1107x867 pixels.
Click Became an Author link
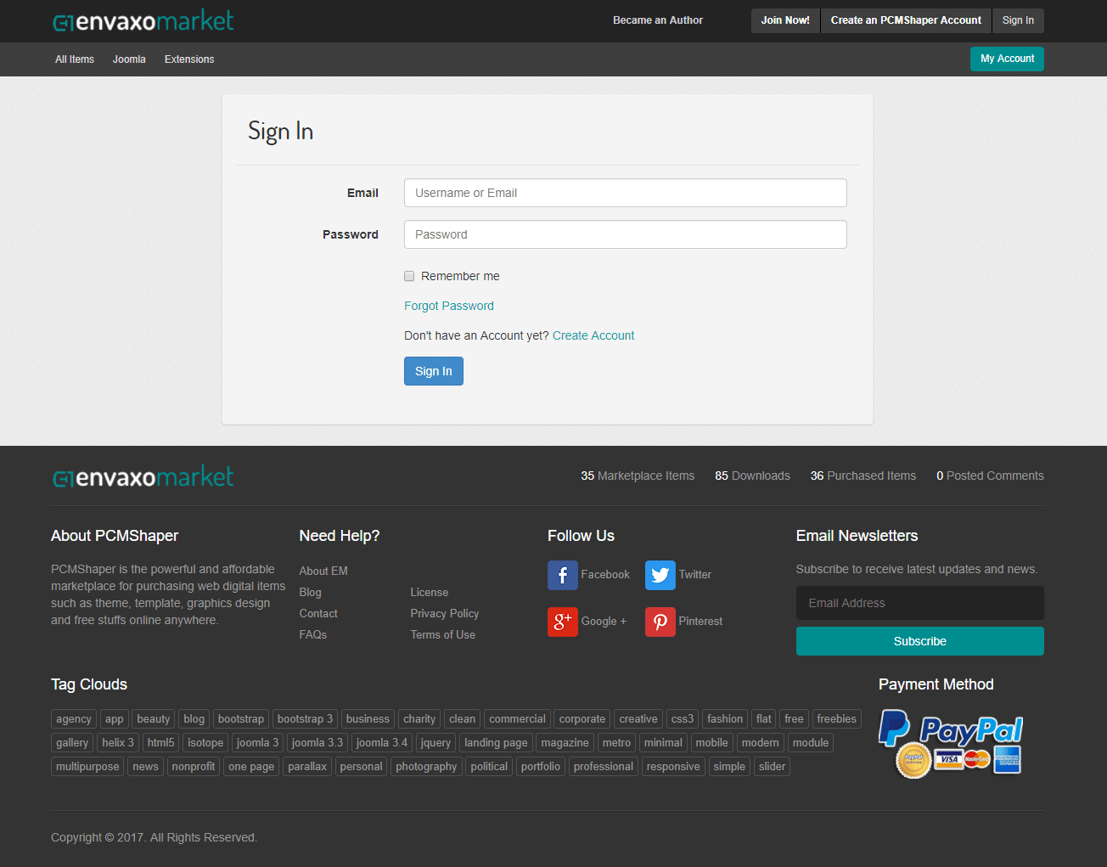pos(658,20)
